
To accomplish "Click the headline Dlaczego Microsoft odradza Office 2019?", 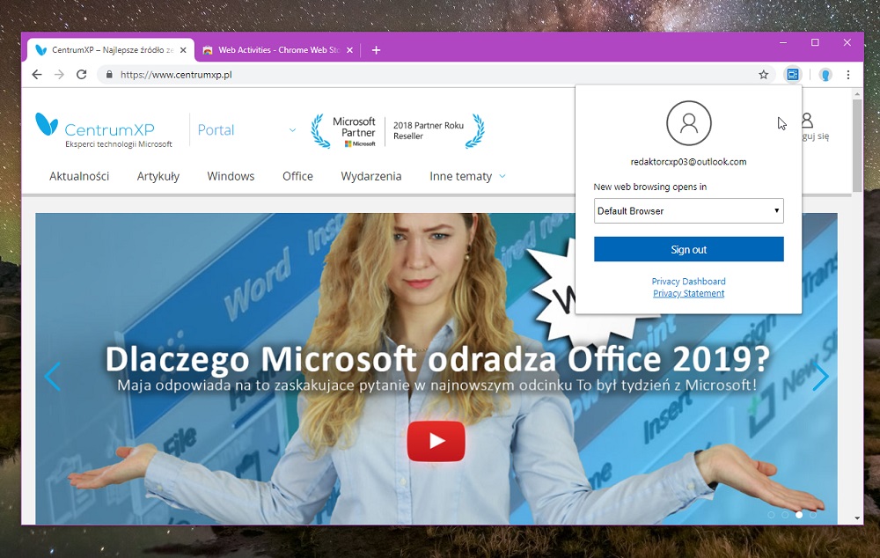I will click(437, 359).
